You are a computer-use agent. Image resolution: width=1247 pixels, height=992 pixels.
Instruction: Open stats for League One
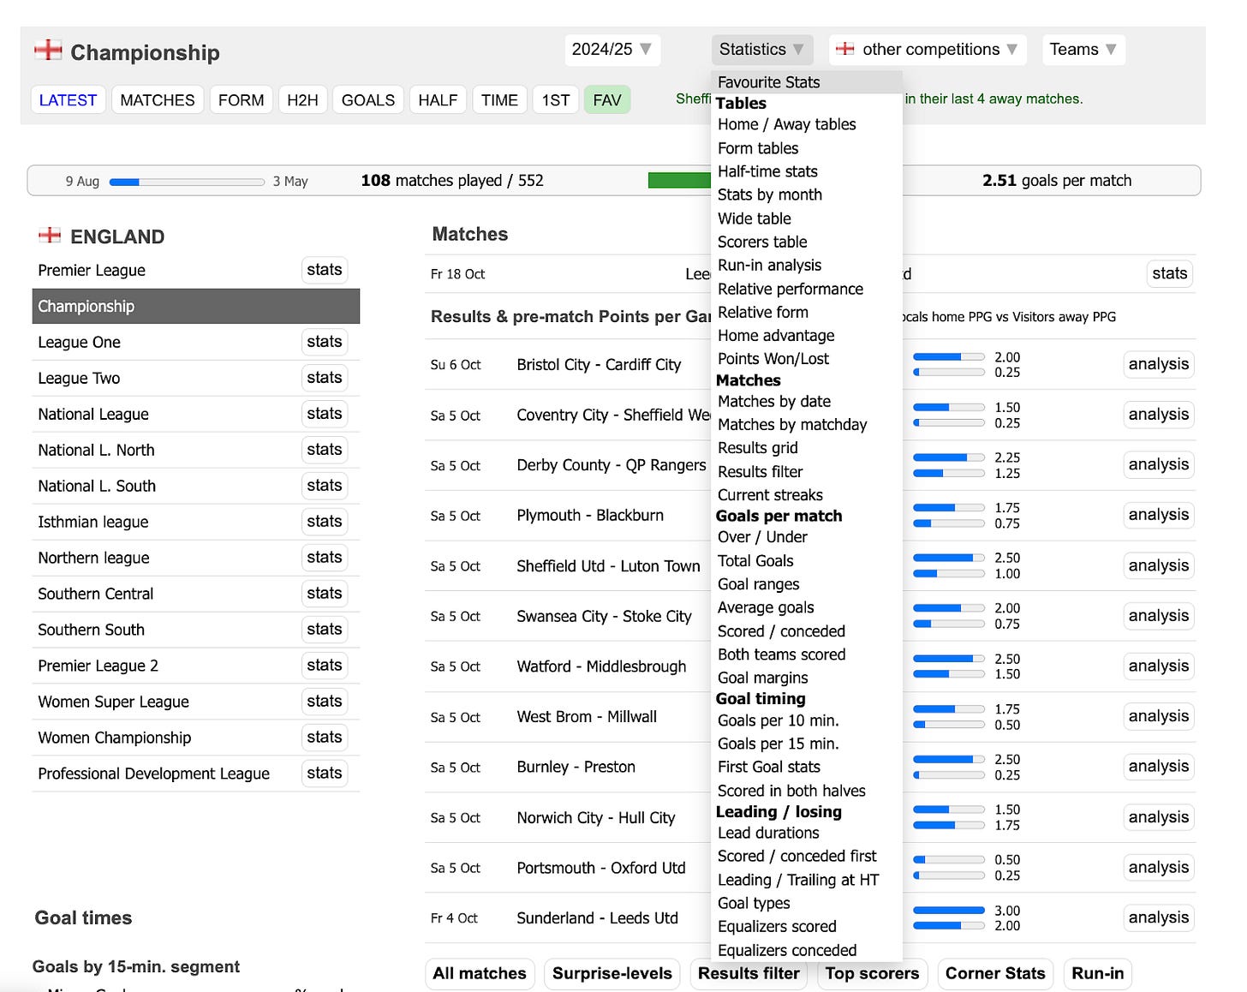(x=325, y=342)
